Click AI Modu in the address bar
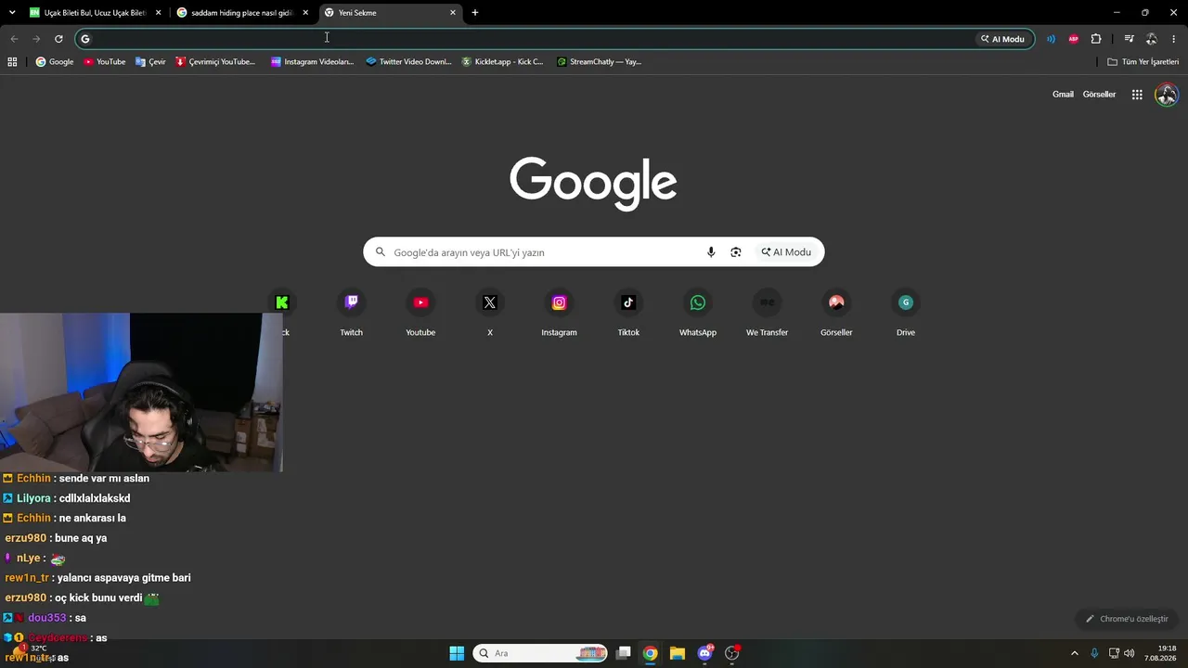Screen dimensions: 1188x668 point(1002,39)
